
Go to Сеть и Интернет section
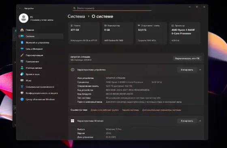point(41,49)
